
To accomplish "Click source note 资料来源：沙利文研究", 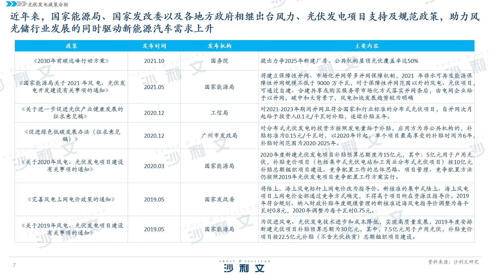I will click(453, 262).
